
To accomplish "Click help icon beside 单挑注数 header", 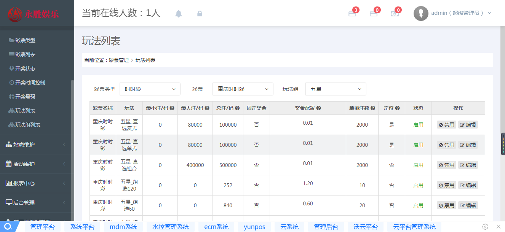I will click(373, 108).
